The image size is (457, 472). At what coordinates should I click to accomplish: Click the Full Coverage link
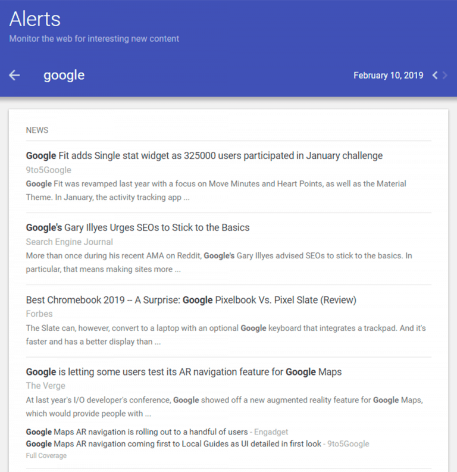point(46,456)
